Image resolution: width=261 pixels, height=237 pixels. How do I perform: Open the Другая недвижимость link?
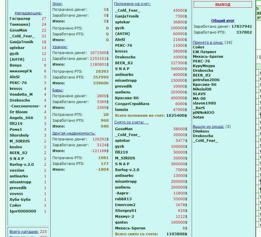click(x=74, y=133)
